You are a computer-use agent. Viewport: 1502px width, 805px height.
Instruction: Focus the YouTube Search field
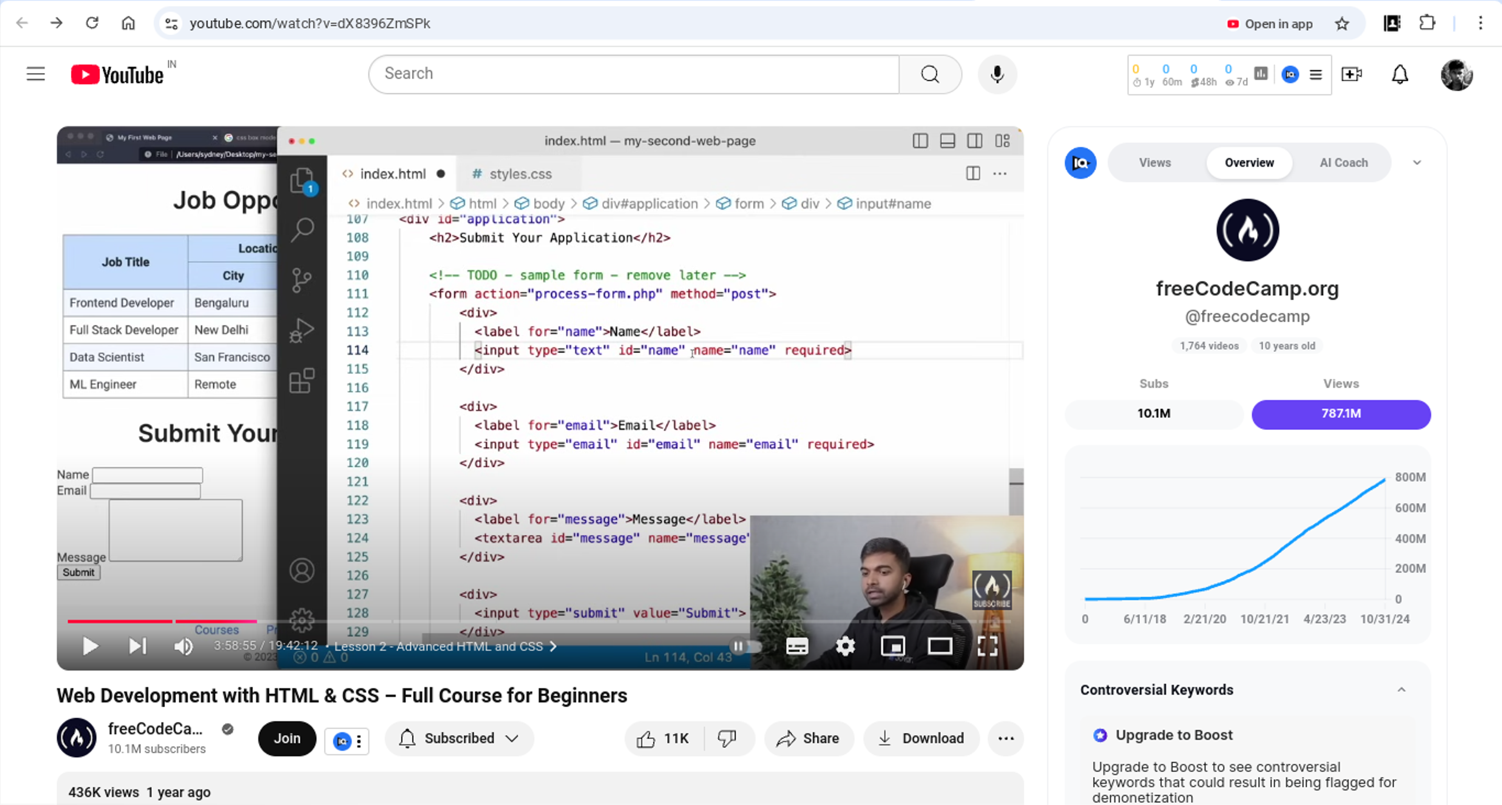coord(634,74)
